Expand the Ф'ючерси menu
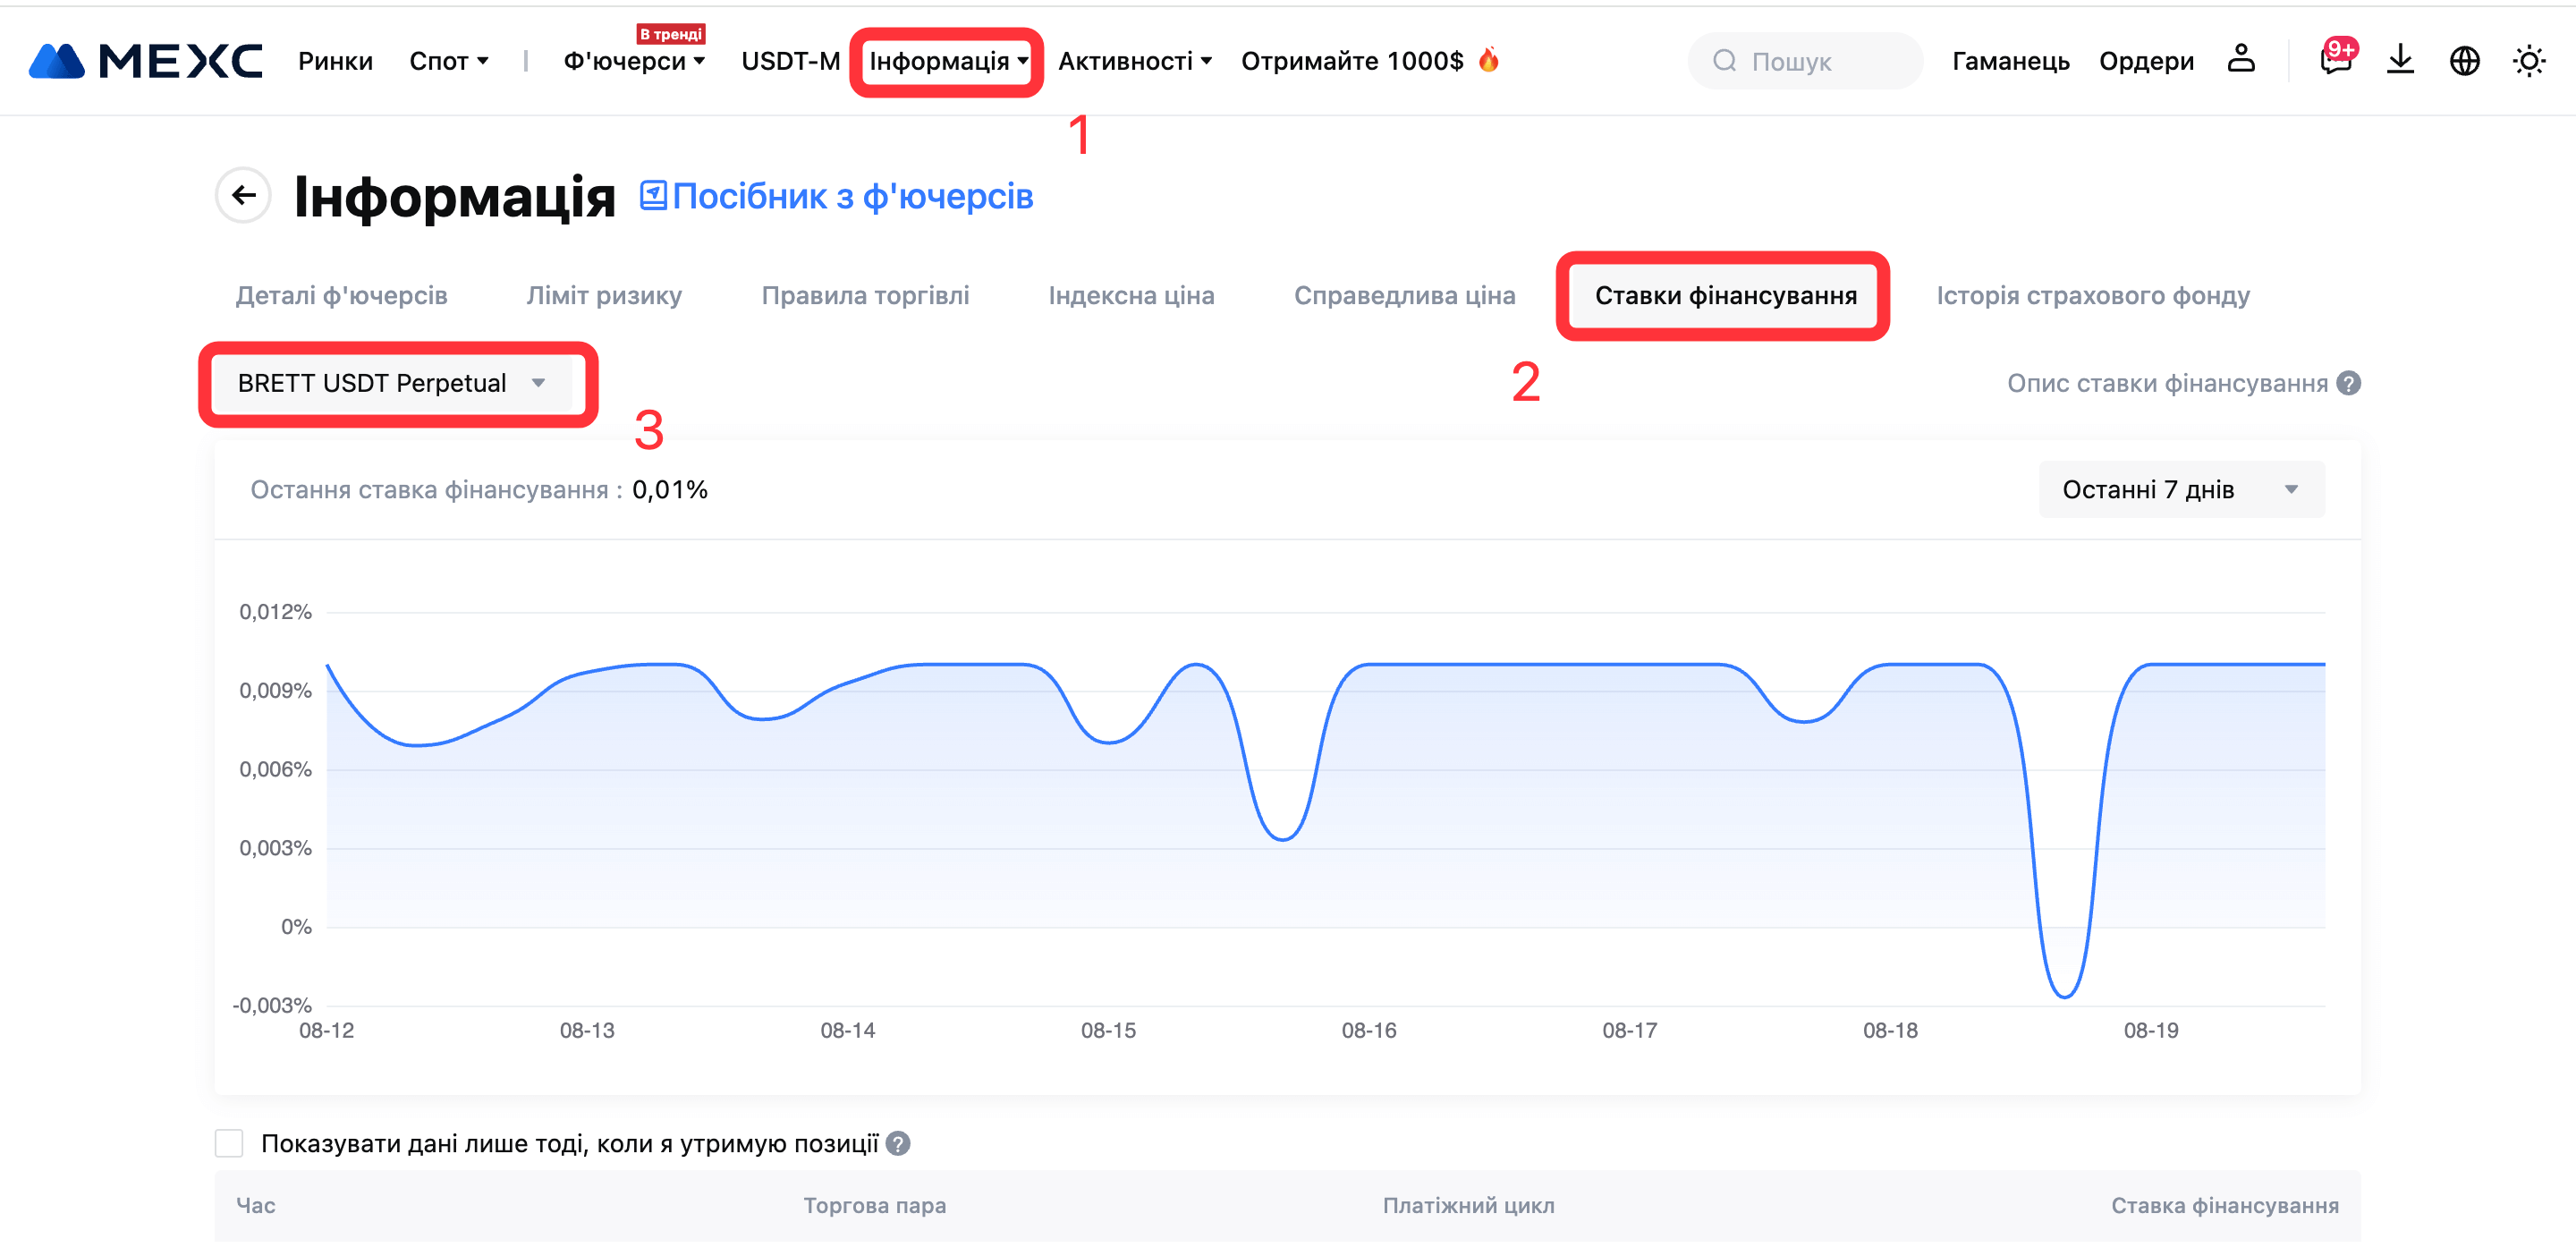 634,61
